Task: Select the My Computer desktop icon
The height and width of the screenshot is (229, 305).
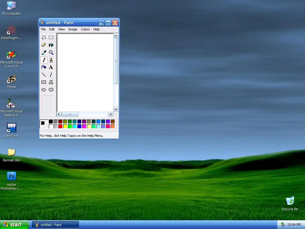Action: (11, 8)
